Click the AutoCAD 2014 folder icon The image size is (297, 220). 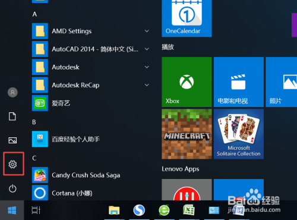[x=40, y=49]
